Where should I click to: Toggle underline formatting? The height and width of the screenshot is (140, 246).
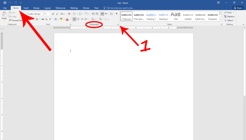pyautogui.click(x=37, y=19)
